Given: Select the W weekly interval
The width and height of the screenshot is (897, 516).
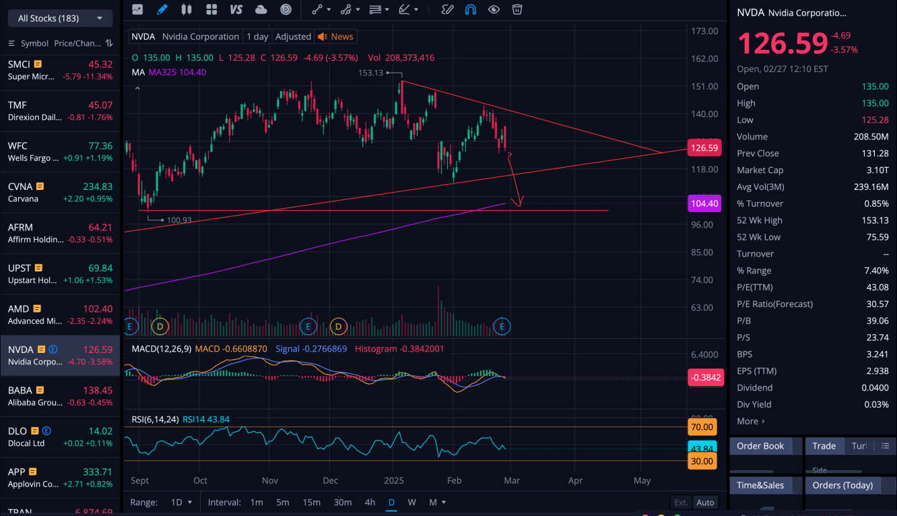Looking at the screenshot, I should click(x=411, y=502).
